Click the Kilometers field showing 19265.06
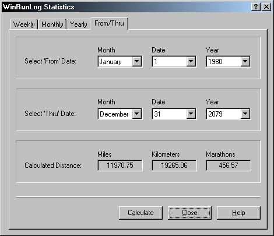 [x=174, y=165]
